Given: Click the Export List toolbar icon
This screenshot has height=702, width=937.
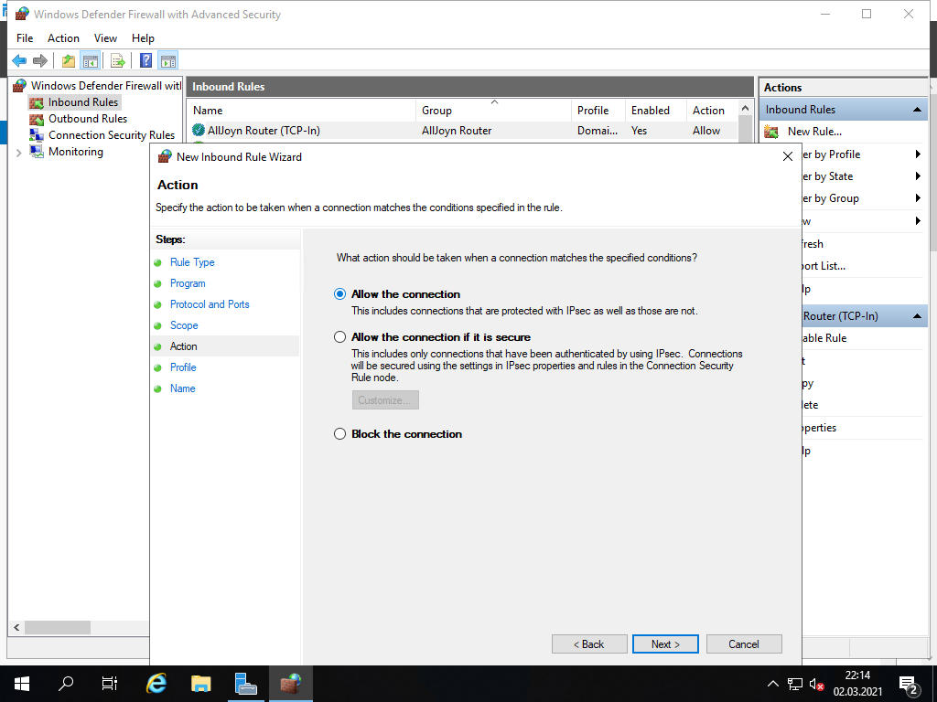Looking at the screenshot, I should (117, 61).
